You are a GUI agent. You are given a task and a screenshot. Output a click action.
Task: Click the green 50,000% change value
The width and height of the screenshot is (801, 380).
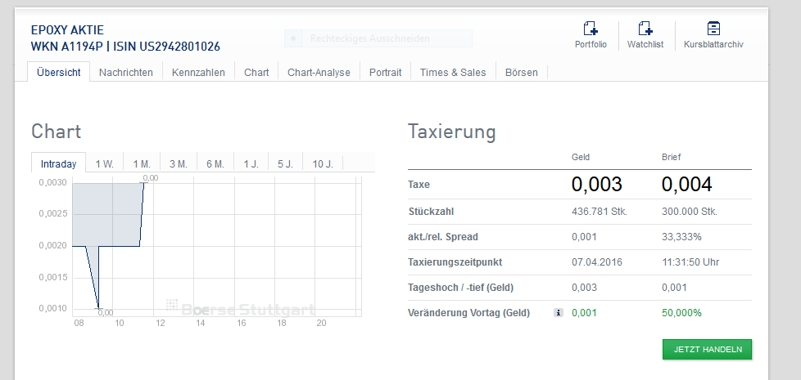[x=681, y=313]
